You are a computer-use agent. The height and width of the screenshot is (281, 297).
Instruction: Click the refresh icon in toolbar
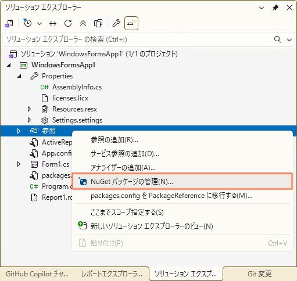pos(68,23)
